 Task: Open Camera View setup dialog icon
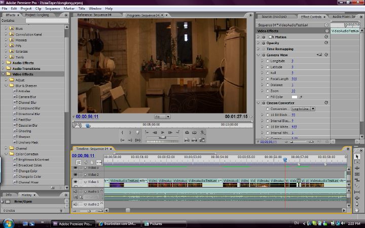[319, 55]
